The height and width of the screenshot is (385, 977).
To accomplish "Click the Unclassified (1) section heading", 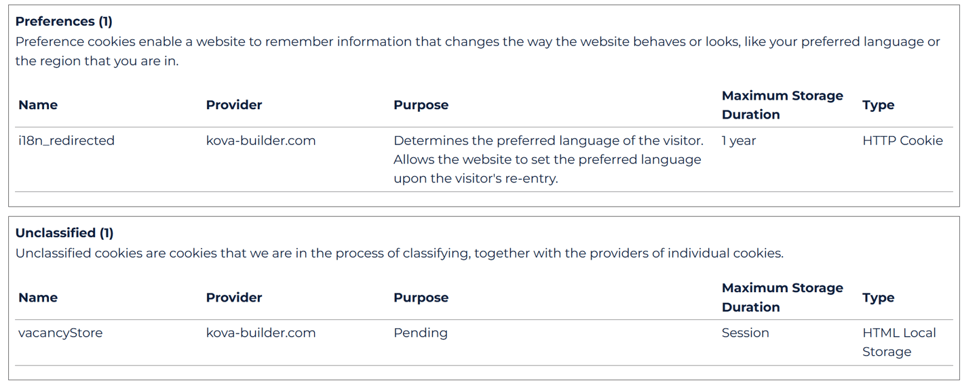I will [x=64, y=233].
